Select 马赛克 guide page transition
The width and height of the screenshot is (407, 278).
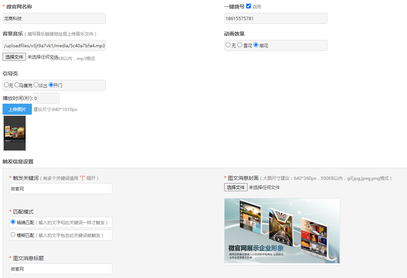click(17, 85)
